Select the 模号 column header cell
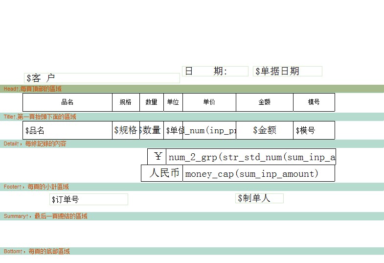Viewport: 384px width, 263px height. click(x=314, y=102)
